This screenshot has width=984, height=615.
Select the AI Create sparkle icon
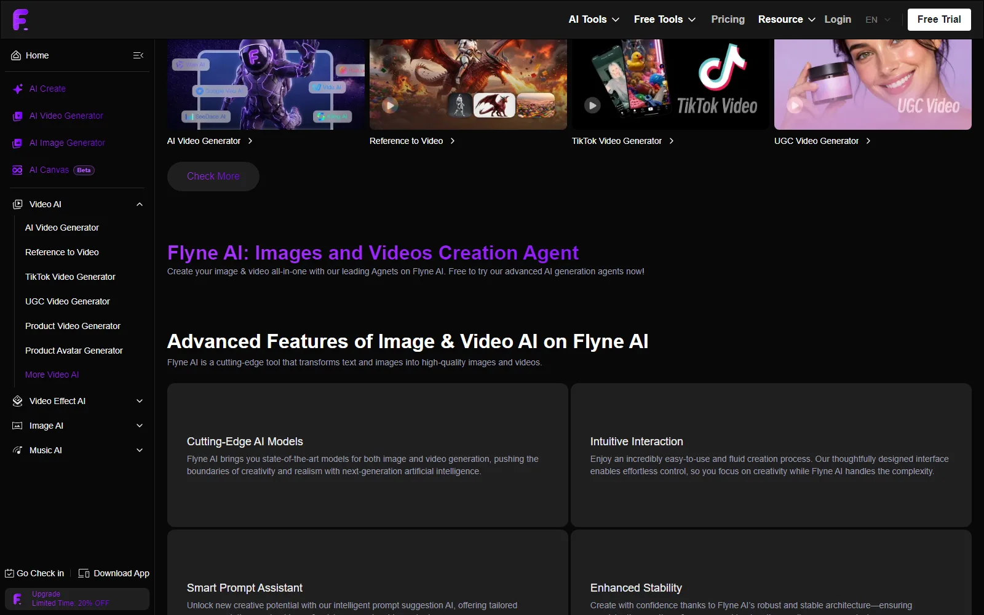click(18, 89)
